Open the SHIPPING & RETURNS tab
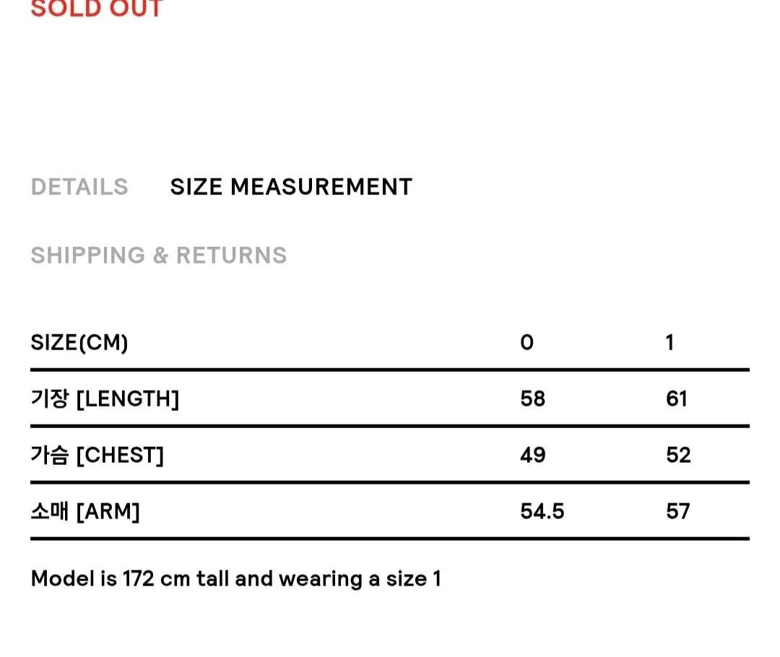The width and height of the screenshot is (780, 657). (159, 255)
